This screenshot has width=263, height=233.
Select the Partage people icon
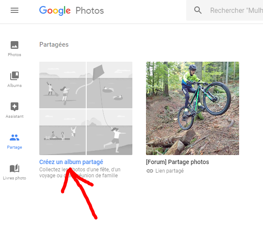point(15,137)
